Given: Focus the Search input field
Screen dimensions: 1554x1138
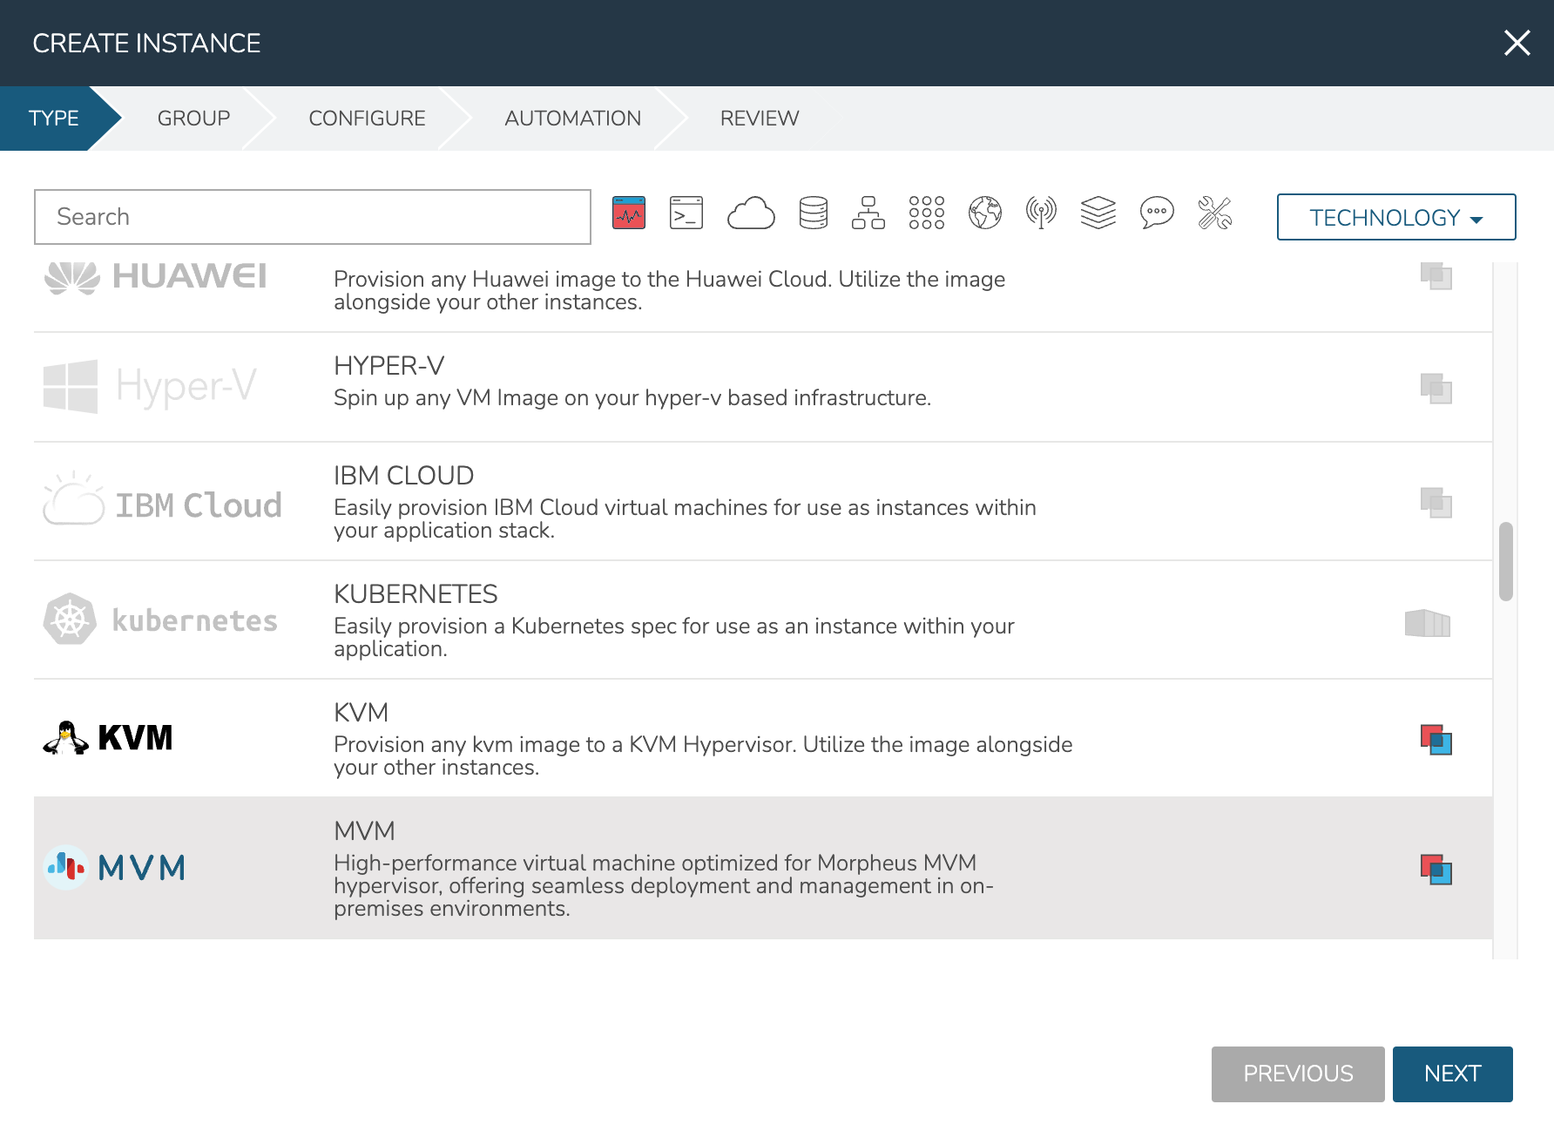Looking at the screenshot, I should (313, 217).
